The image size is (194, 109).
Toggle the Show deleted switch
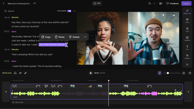[69, 11]
